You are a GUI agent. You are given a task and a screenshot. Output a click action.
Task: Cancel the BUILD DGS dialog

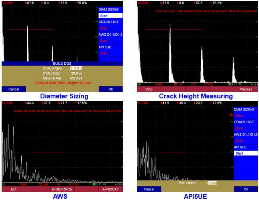14,89
